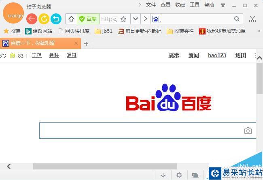Close the 百度一下 tab
This screenshot has height=180, width=263.
(x=76, y=43)
